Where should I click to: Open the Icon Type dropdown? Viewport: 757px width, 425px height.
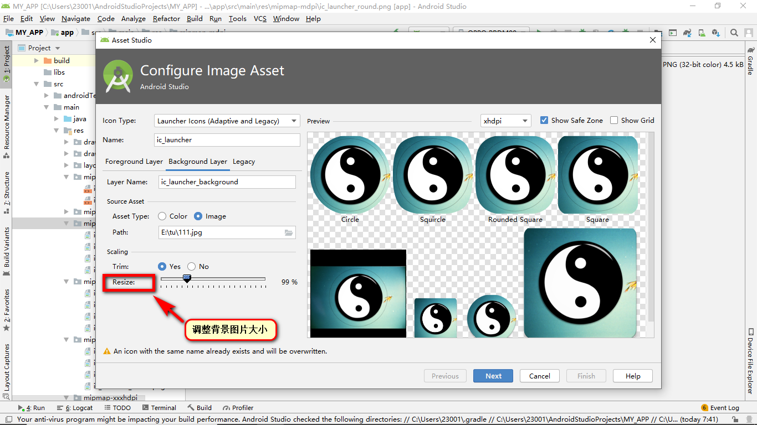tap(227, 121)
